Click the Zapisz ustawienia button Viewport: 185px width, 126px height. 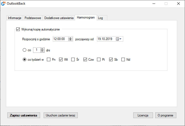(24, 115)
